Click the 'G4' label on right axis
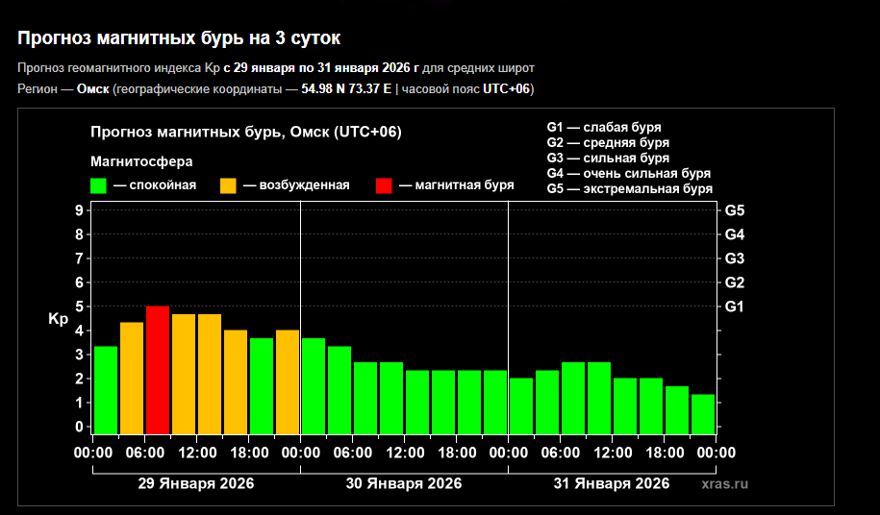This screenshot has width=880, height=515. click(735, 234)
